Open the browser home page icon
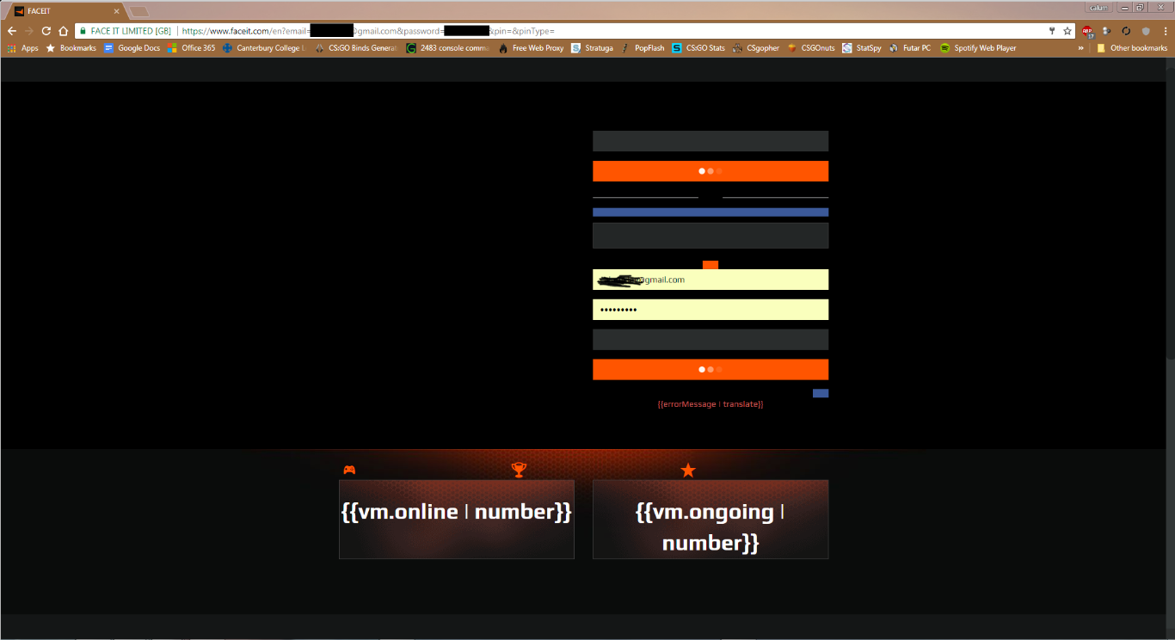Image resolution: width=1175 pixels, height=640 pixels. [63, 30]
